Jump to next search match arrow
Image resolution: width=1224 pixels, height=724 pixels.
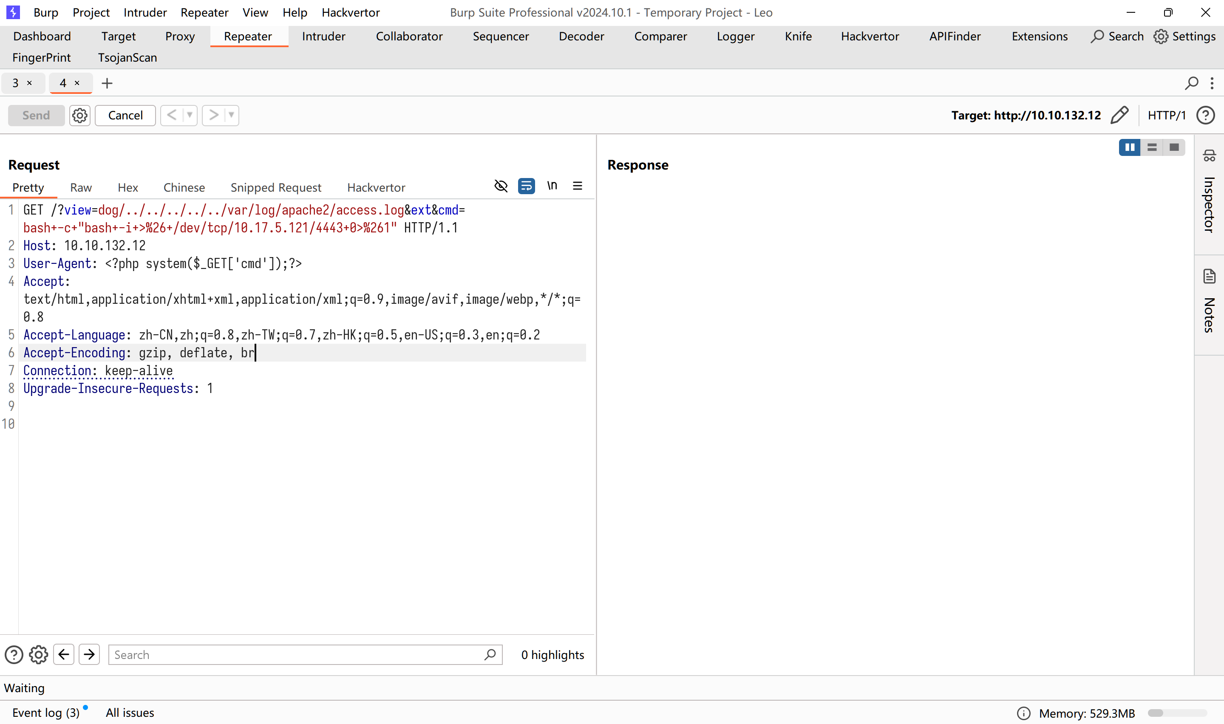pyautogui.click(x=89, y=655)
